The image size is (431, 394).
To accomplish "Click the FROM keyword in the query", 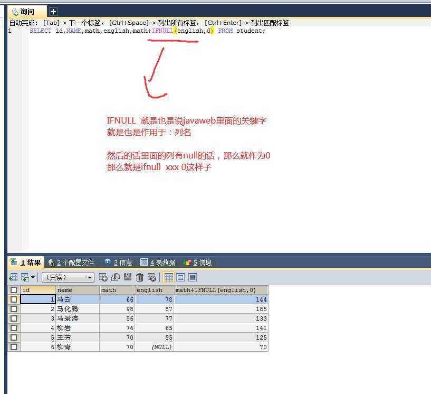I will 225,31.
